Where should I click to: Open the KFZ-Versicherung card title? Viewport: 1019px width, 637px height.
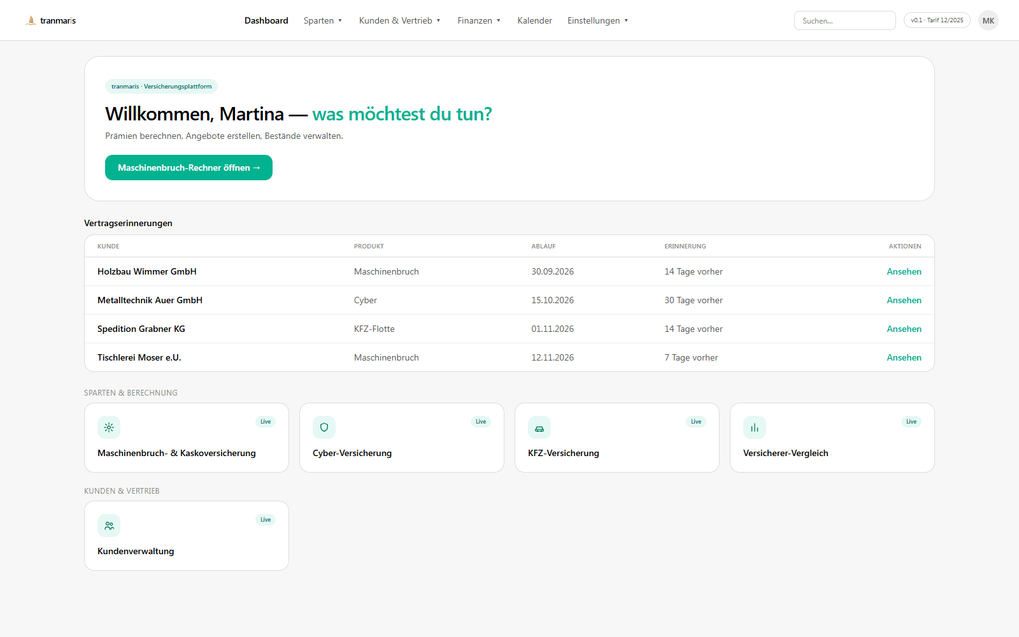[x=564, y=453]
